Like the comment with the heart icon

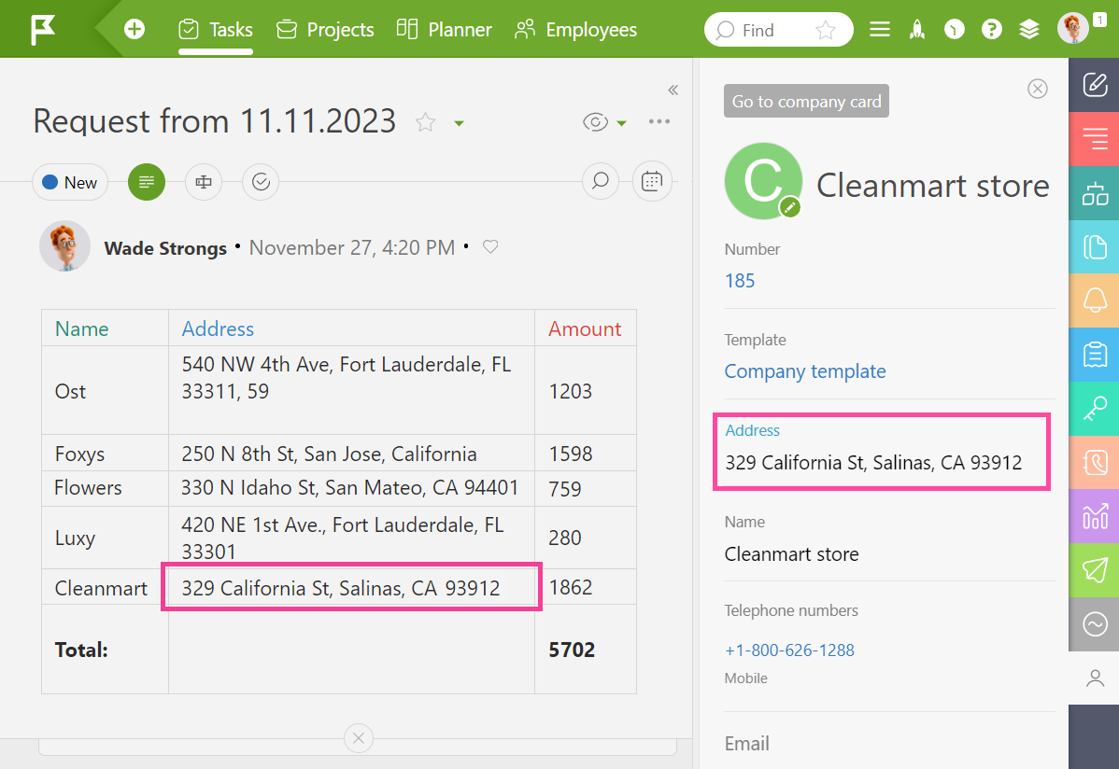(x=490, y=246)
